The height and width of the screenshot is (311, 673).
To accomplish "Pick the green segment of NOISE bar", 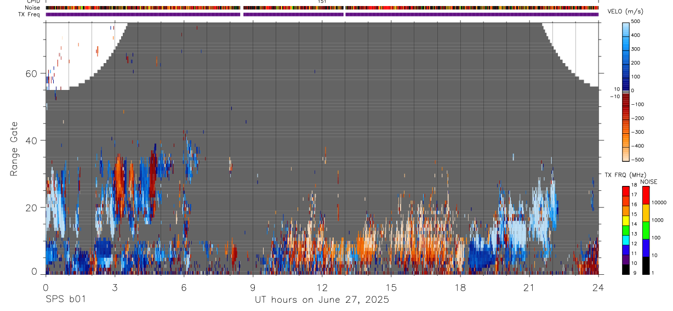I will (x=646, y=230).
